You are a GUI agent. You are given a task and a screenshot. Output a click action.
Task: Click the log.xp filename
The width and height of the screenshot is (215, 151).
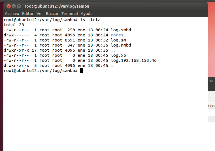(x=118, y=55)
